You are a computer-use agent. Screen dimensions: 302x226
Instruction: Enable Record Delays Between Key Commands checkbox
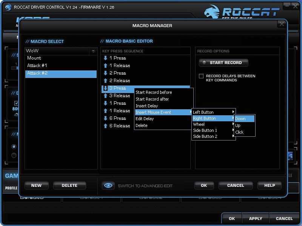click(201, 76)
